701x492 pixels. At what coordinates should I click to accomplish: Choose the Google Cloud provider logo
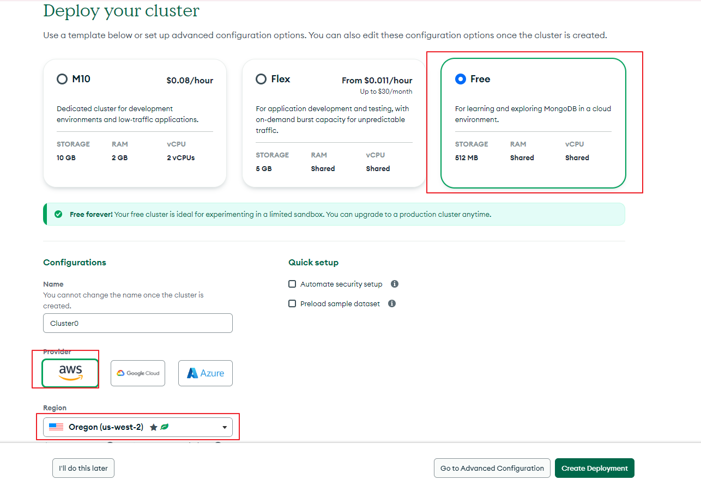point(138,373)
